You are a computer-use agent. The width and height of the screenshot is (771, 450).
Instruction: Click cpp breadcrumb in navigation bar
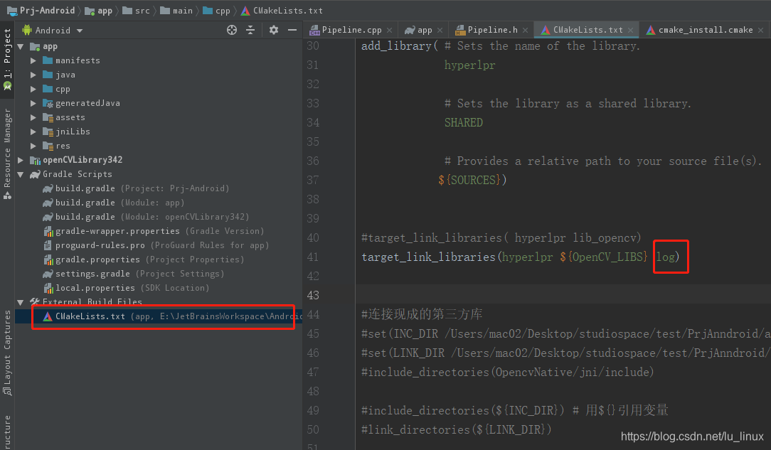click(216, 11)
